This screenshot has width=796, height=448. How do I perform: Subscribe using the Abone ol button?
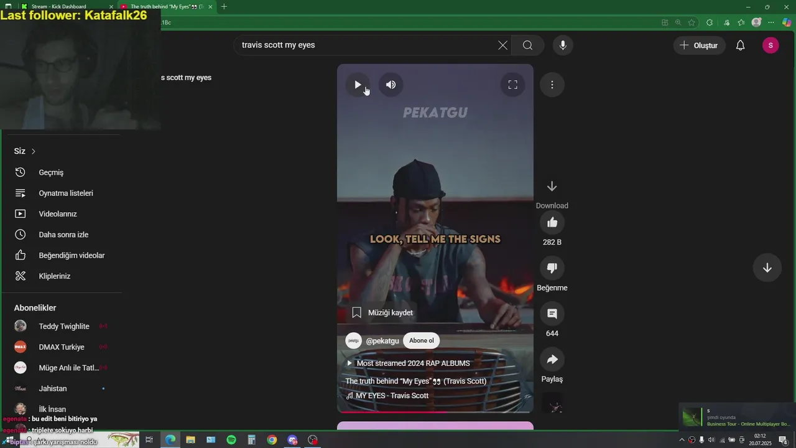point(422,340)
